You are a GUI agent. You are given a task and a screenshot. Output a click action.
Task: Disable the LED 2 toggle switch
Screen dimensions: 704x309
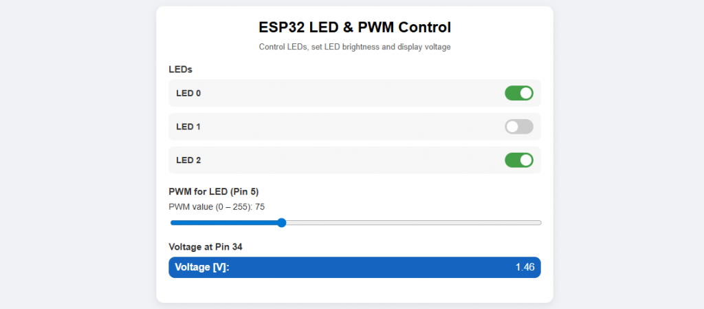[519, 160]
